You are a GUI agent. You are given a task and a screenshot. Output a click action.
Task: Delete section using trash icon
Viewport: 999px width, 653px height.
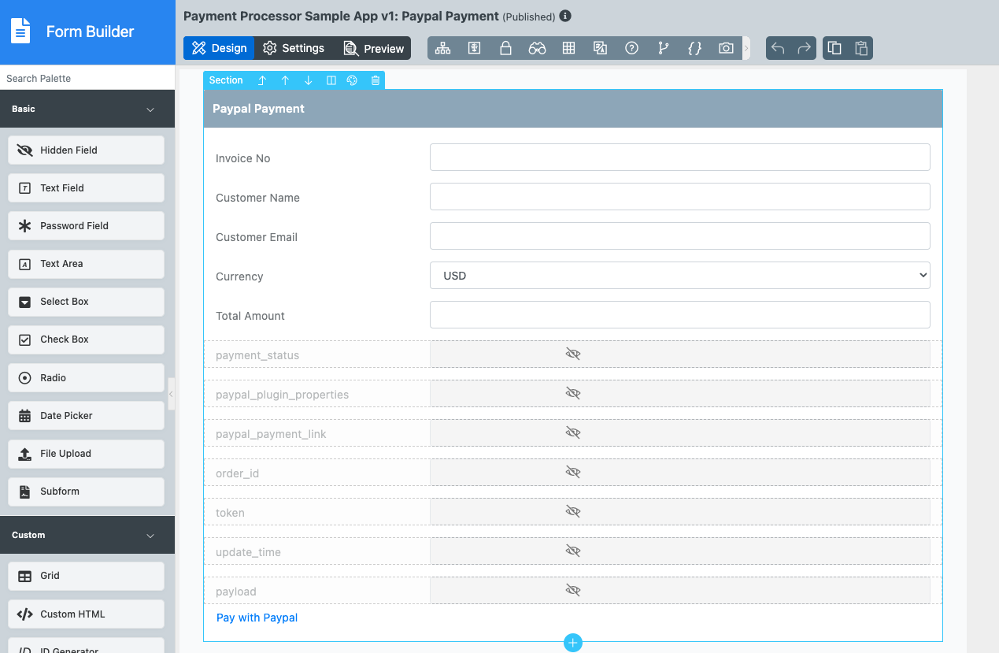(376, 80)
